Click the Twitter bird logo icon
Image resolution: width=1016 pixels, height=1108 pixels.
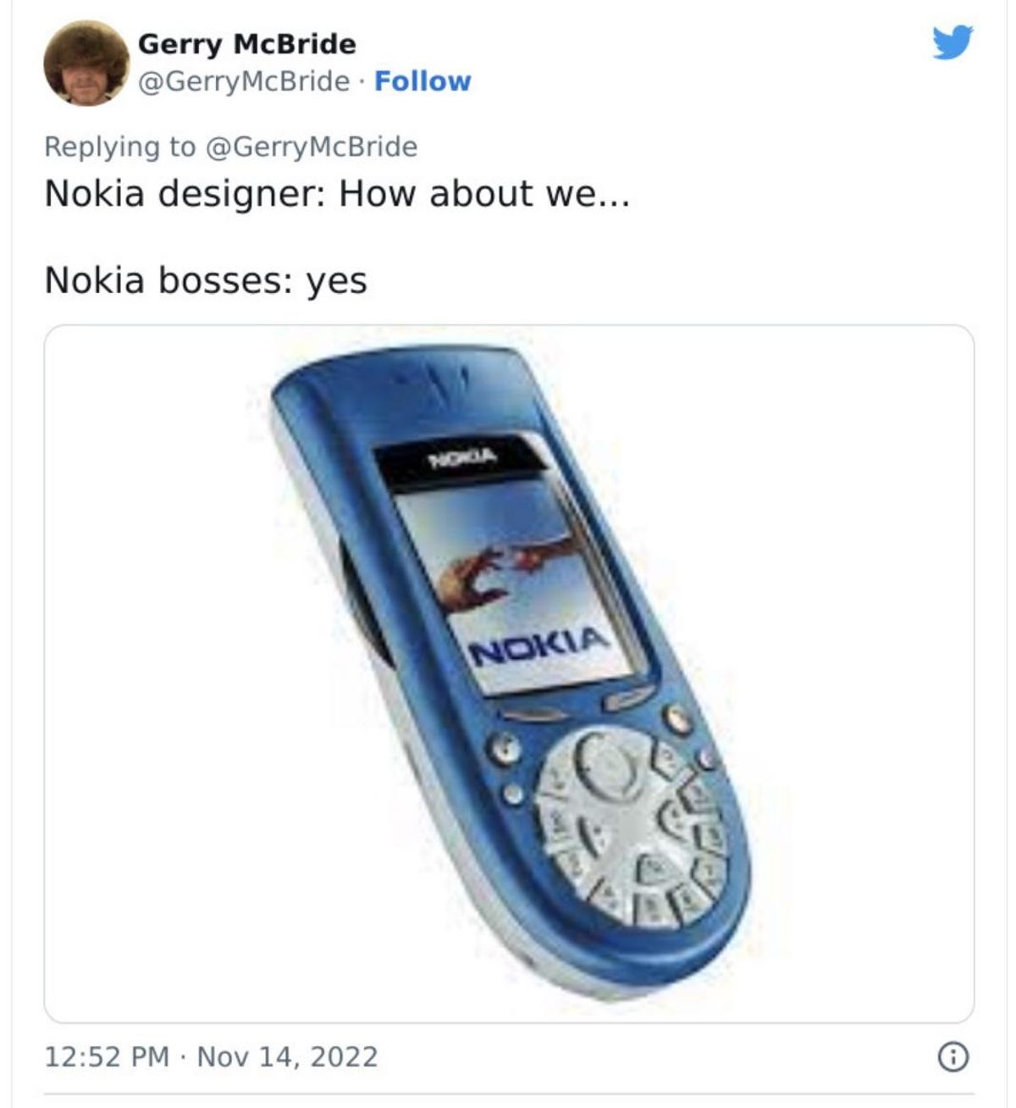(x=953, y=42)
